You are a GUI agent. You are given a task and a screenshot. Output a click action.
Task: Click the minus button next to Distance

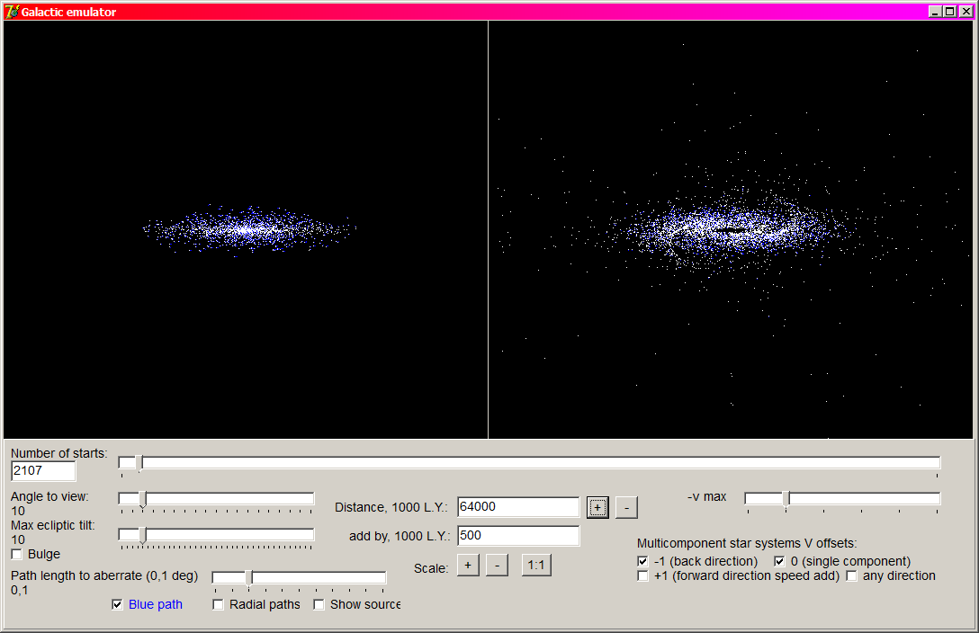click(x=626, y=508)
